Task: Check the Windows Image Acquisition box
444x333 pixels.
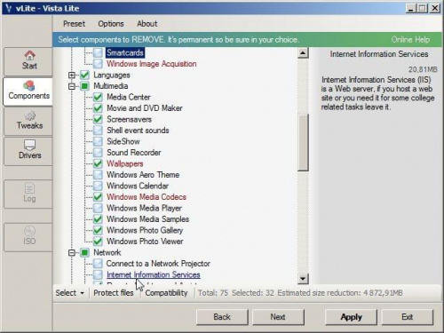Action: point(98,64)
